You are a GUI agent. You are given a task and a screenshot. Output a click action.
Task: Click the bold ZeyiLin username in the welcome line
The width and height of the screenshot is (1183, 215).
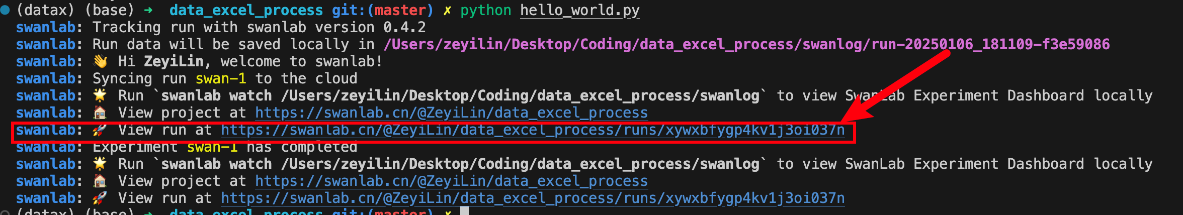click(x=174, y=61)
